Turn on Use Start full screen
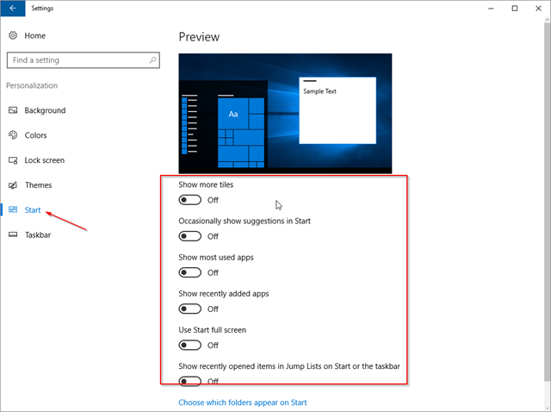This screenshot has width=551, height=412. click(x=189, y=345)
